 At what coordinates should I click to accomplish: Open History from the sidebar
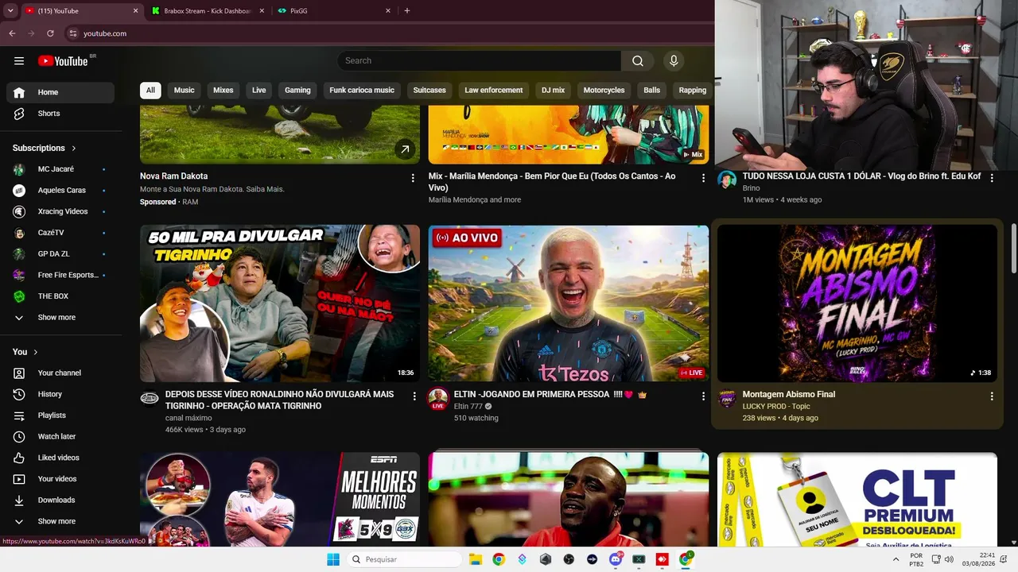pyautogui.click(x=60, y=394)
